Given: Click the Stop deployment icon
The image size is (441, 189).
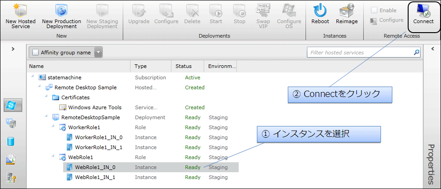Looking at the screenshot, I should point(239,10).
